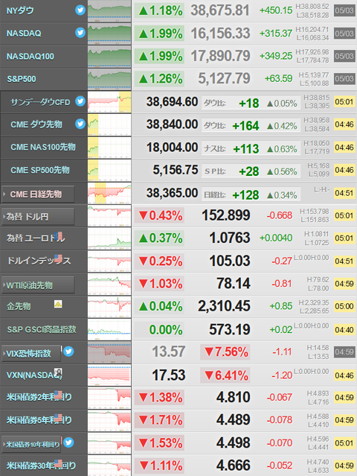The image size is (357, 476).
Task: Expand the VIX恐怖指数 button
Action: 31,353
